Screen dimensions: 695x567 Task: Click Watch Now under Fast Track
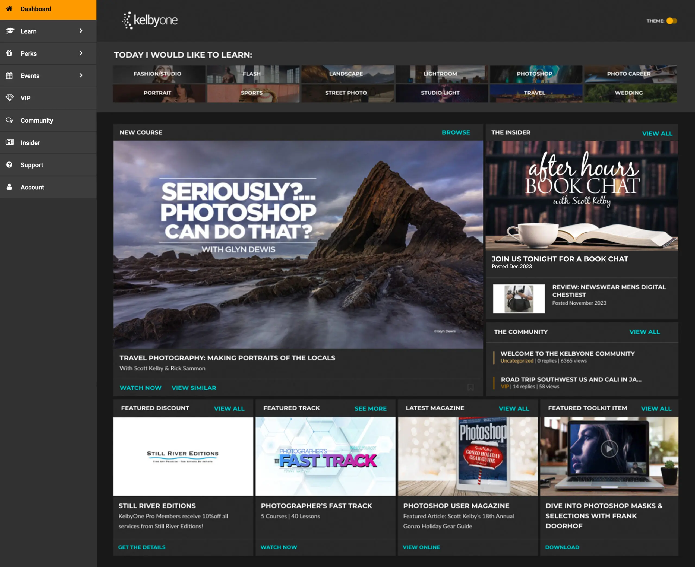click(279, 547)
